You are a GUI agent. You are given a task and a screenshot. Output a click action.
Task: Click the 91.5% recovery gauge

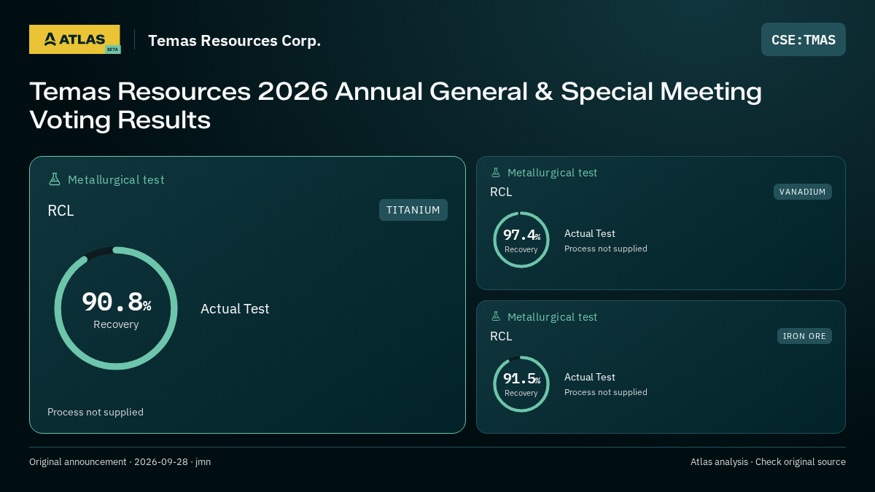[x=521, y=384]
